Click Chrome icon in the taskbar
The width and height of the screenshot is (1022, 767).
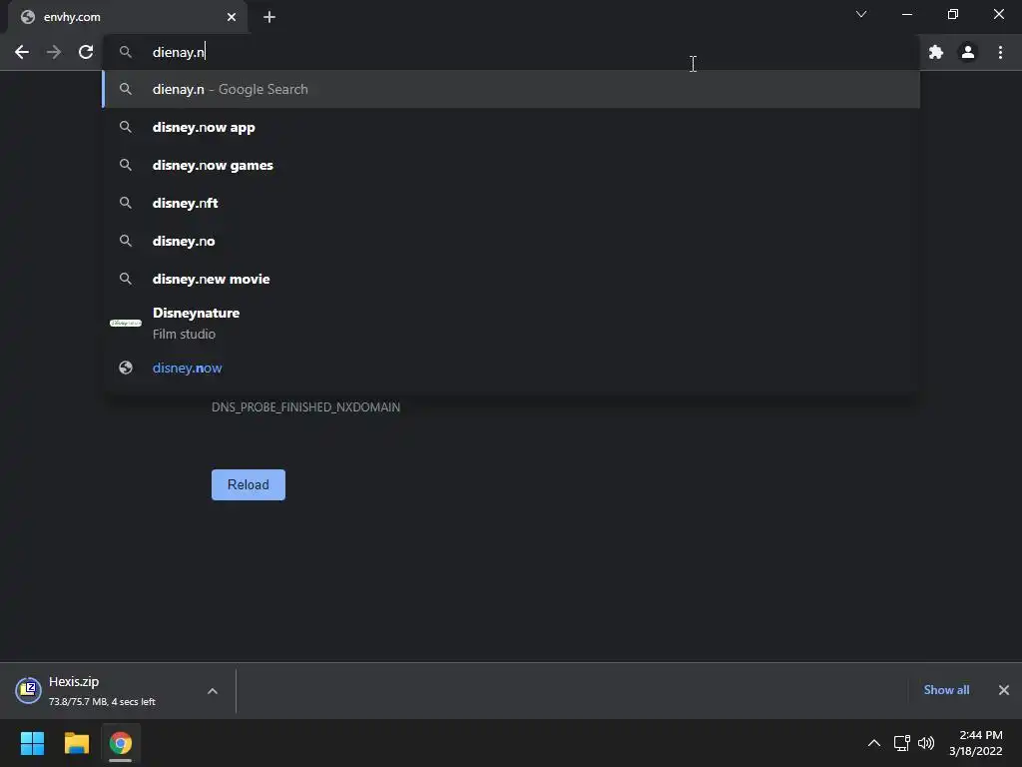[x=120, y=743]
